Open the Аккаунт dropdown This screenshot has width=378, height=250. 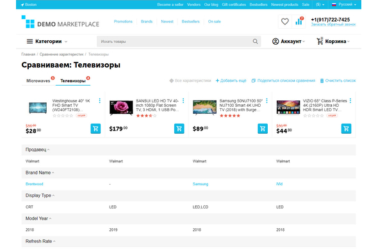pyautogui.click(x=288, y=42)
